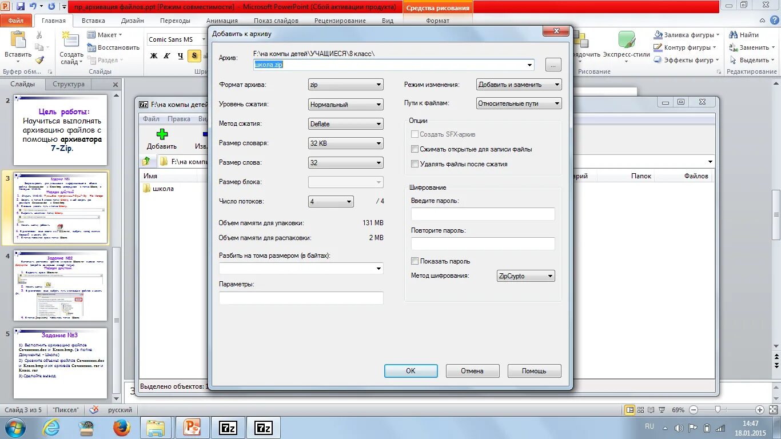
Task: Open 'Разбить на тома' size dropdown
Action: (301, 269)
